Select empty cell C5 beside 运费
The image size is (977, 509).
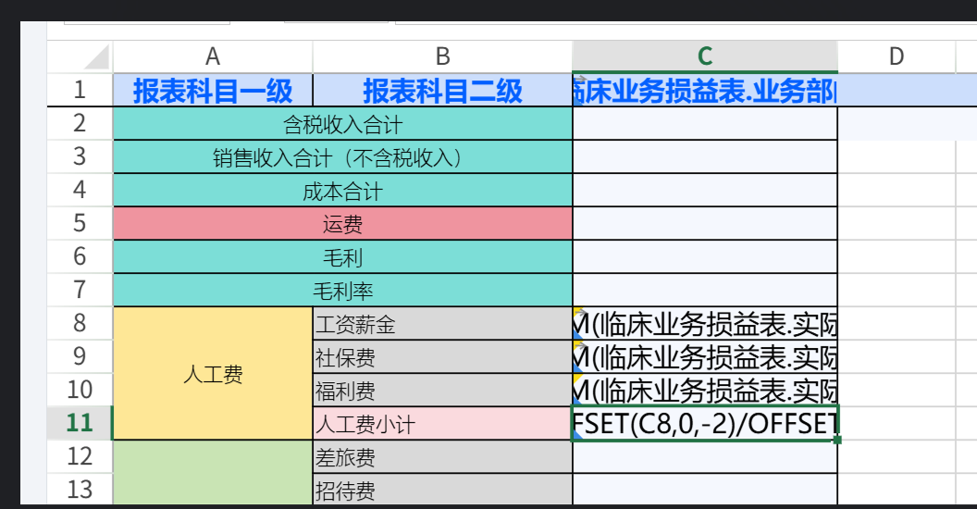coord(705,224)
